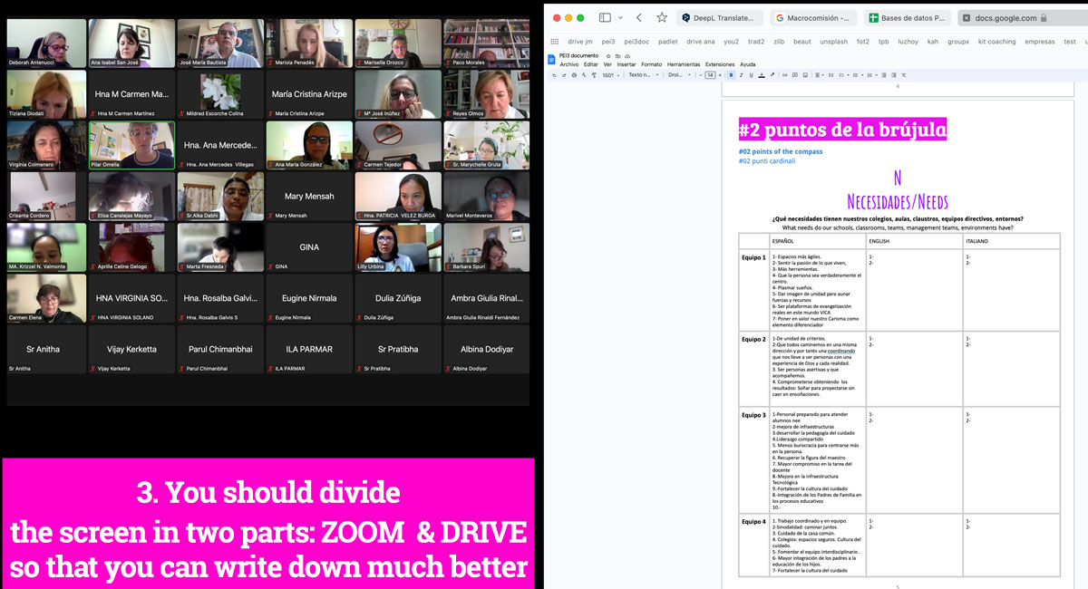View the cloud save status icon
Image resolution: width=1088 pixels, height=589 pixels.
pyautogui.click(x=627, y=55)
